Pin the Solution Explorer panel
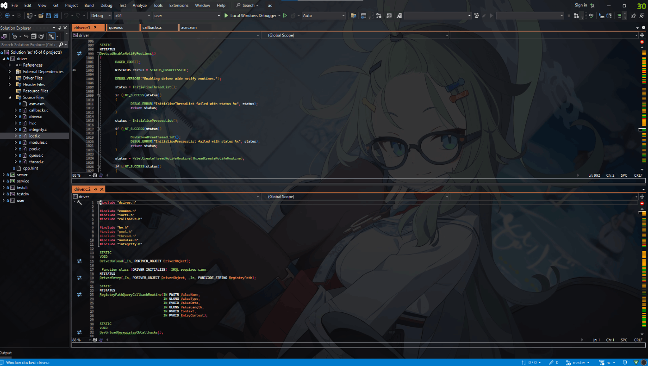Image resolution: width=648 pixels, height=366 pixels. (x=59, y=28)
